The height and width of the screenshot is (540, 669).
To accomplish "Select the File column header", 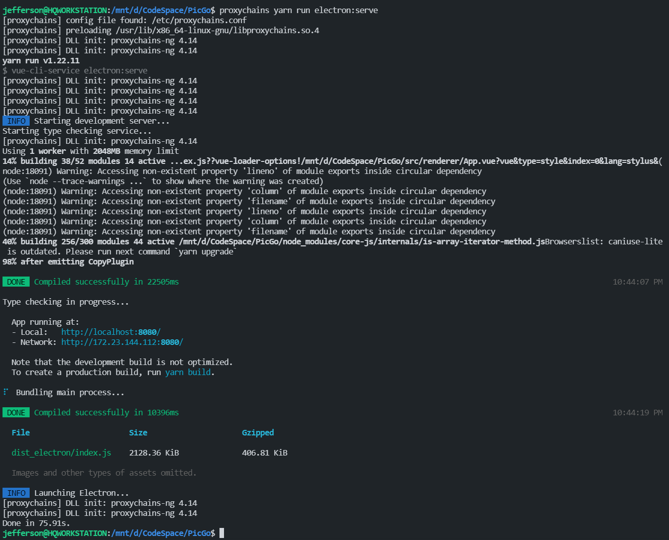I will coord(21,432).
